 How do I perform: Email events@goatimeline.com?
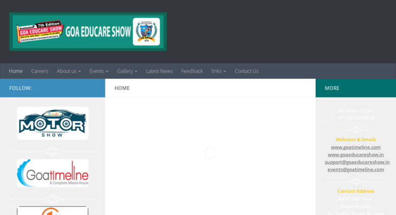356,169
